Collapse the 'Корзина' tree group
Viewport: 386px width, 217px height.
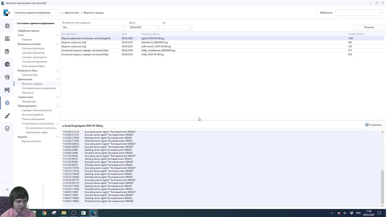coord(57,137)
